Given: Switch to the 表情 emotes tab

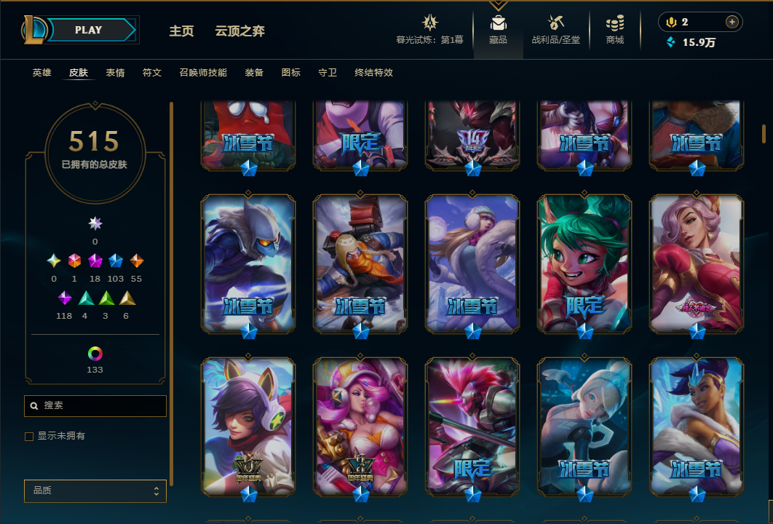Looking at the screenshot, I should point(115,73).
